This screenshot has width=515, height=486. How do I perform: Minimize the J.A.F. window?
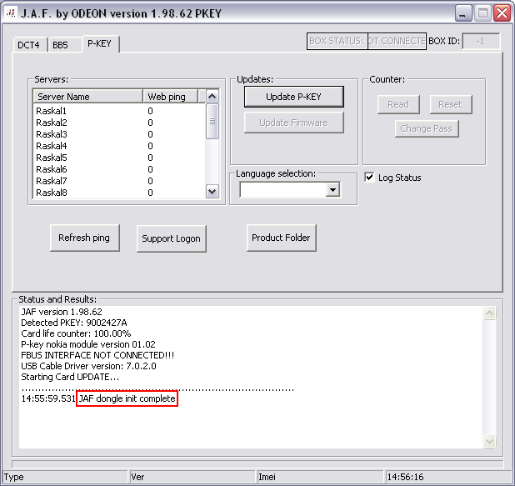463,13
